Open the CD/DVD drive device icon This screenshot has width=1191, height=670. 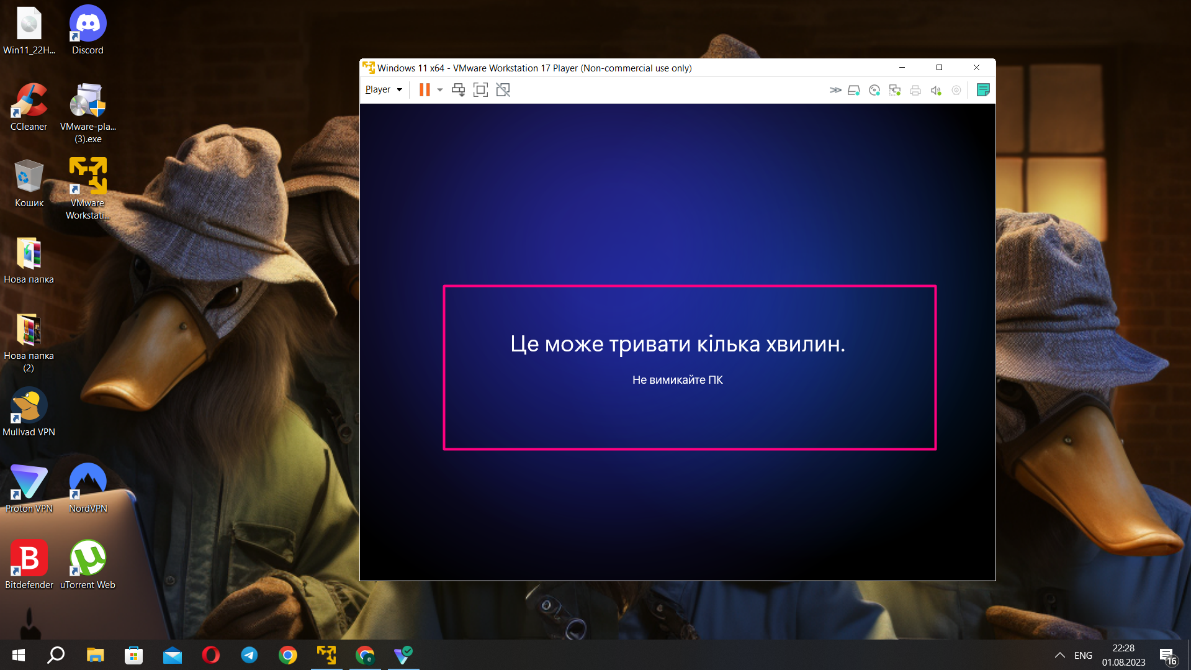click(x=874, y=90)
